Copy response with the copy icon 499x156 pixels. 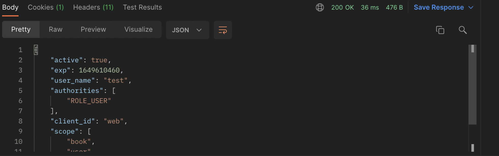pos(440,30)
